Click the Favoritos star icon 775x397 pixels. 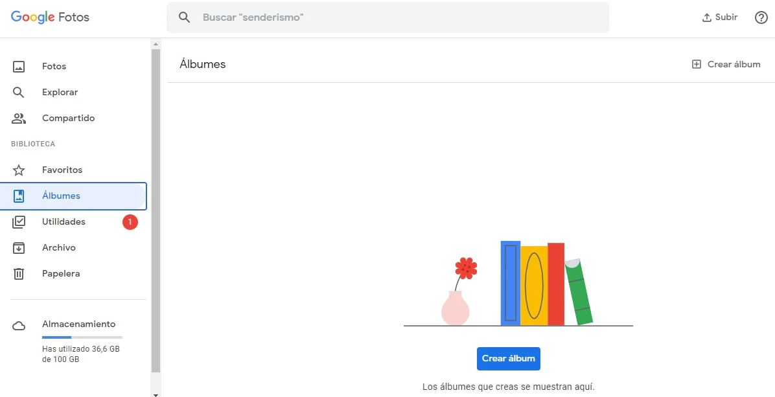[x=19, y=170]
